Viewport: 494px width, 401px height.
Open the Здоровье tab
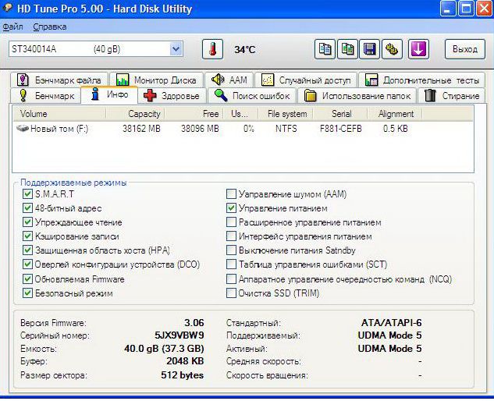pyautogui.click(x=172, y=95)
